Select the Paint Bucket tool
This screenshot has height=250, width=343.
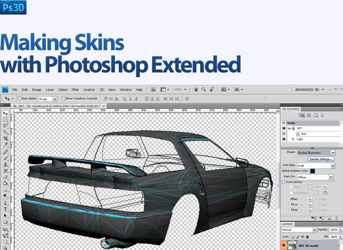click(x=6, y=183)
